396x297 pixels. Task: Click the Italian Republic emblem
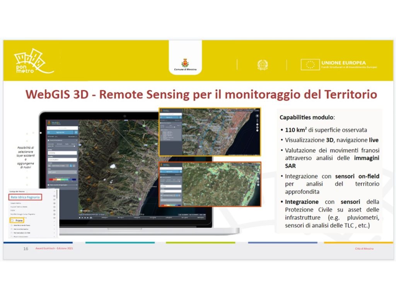tap(263, 65)
